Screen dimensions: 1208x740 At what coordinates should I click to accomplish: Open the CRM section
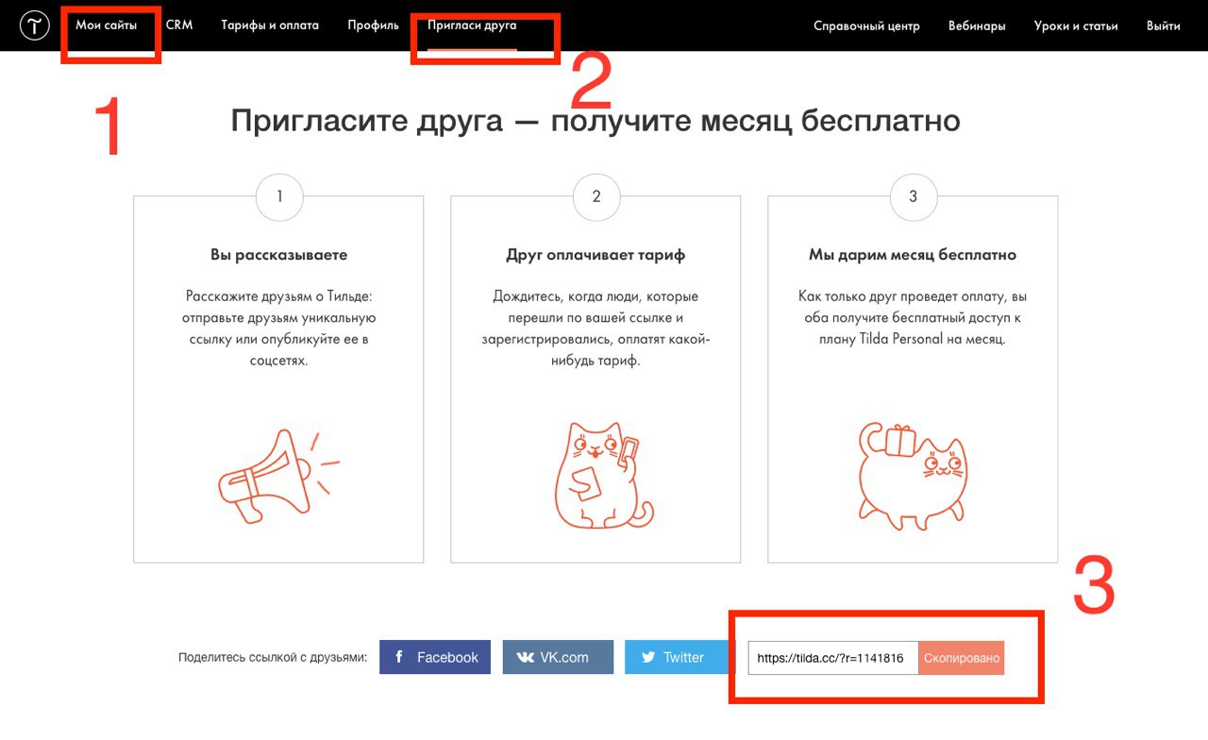[179, 25]
